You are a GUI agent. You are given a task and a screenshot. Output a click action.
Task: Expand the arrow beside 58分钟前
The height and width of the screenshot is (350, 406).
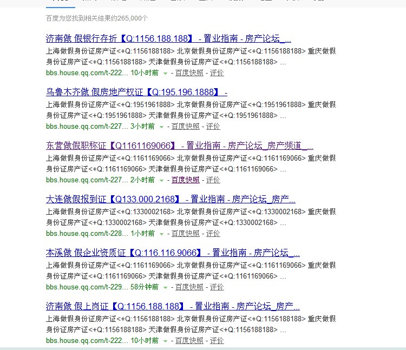[165, 287]
